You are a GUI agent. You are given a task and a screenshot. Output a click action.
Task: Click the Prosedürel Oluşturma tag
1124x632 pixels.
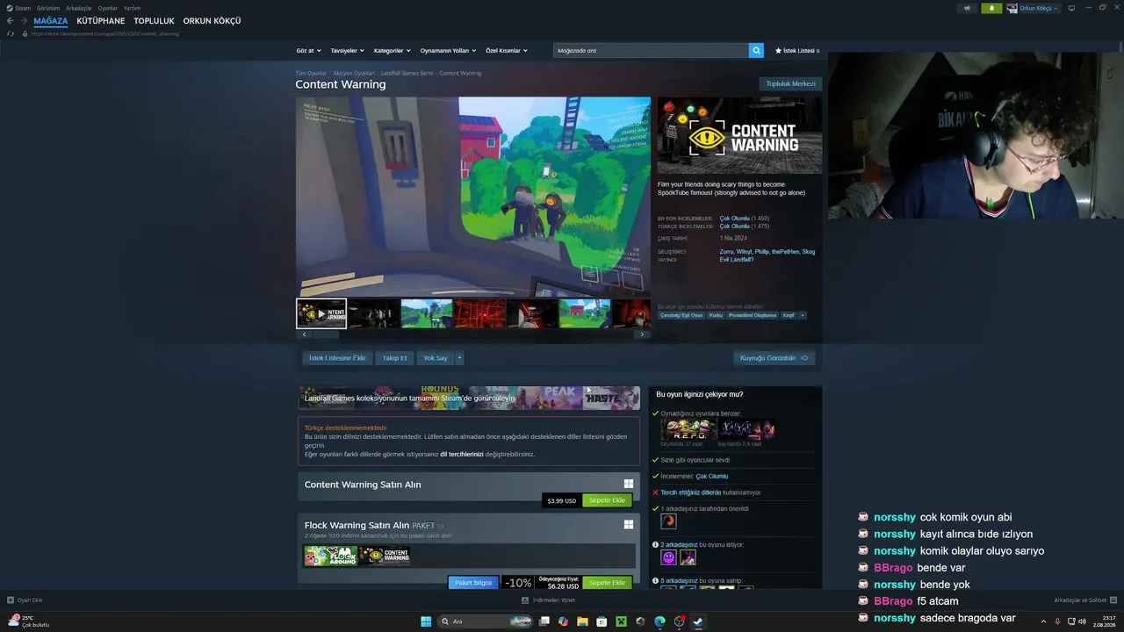[753, 315]
